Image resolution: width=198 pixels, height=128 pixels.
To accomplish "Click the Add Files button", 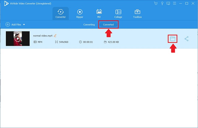I will pyautogui.click(x=13, y=24).
